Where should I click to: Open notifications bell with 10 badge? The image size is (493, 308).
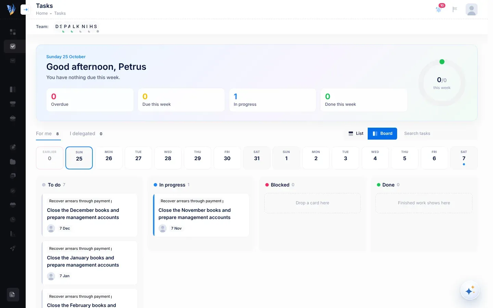click(439, 9)
